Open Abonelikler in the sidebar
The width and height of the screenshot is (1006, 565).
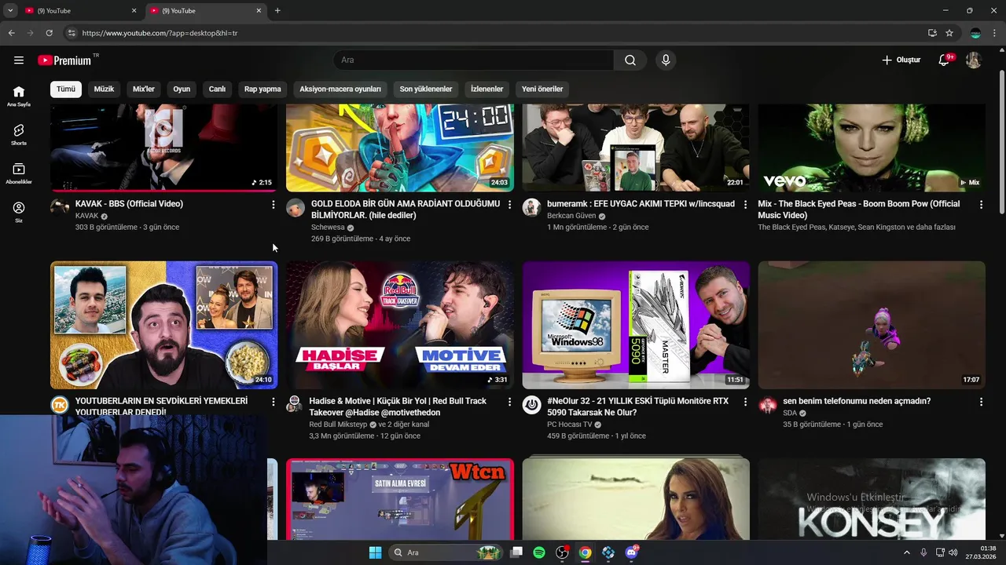19,173
